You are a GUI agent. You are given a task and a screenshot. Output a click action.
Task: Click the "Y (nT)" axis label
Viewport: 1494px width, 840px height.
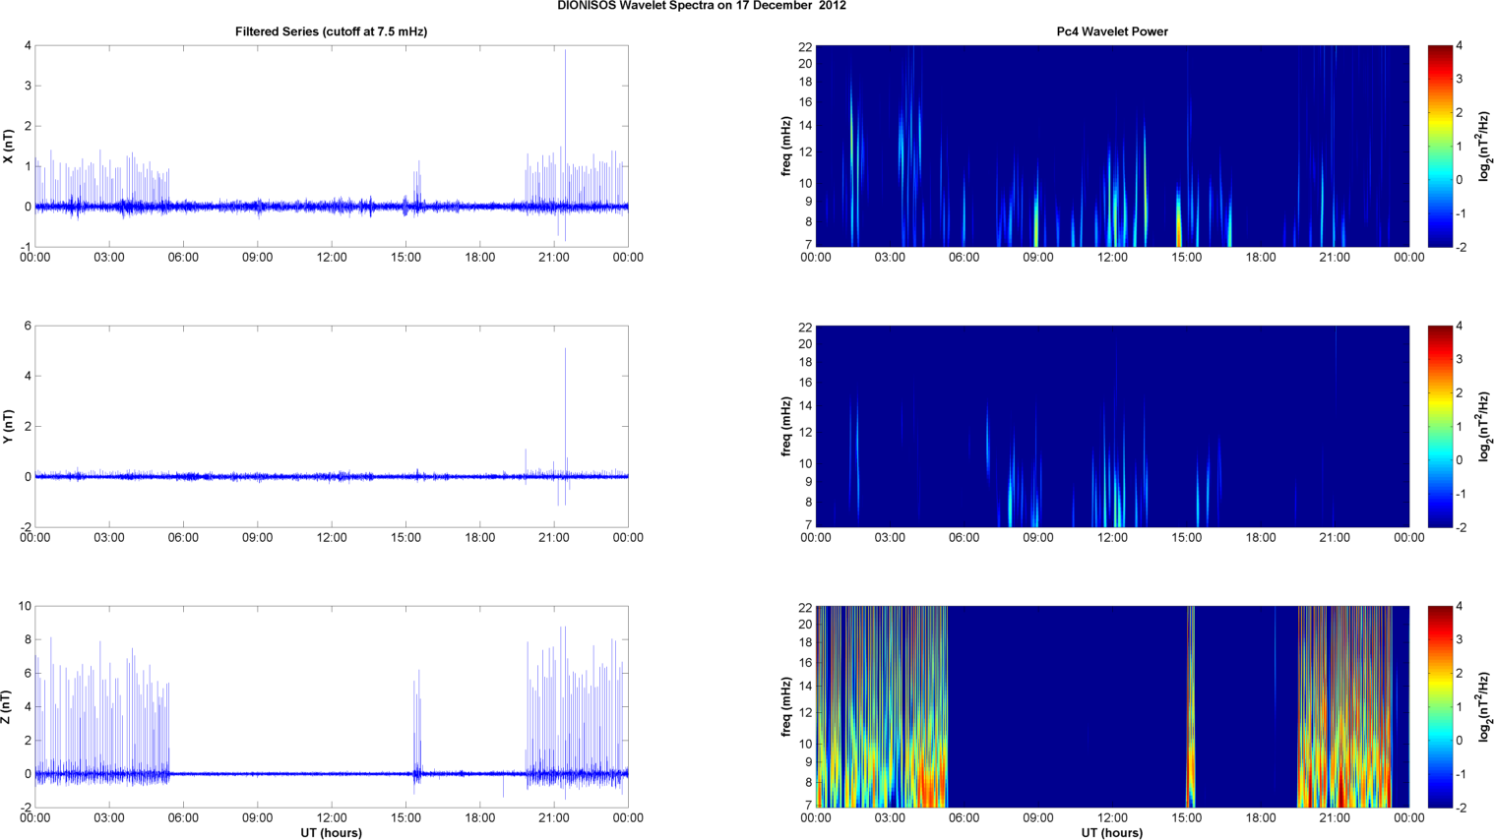8,426
